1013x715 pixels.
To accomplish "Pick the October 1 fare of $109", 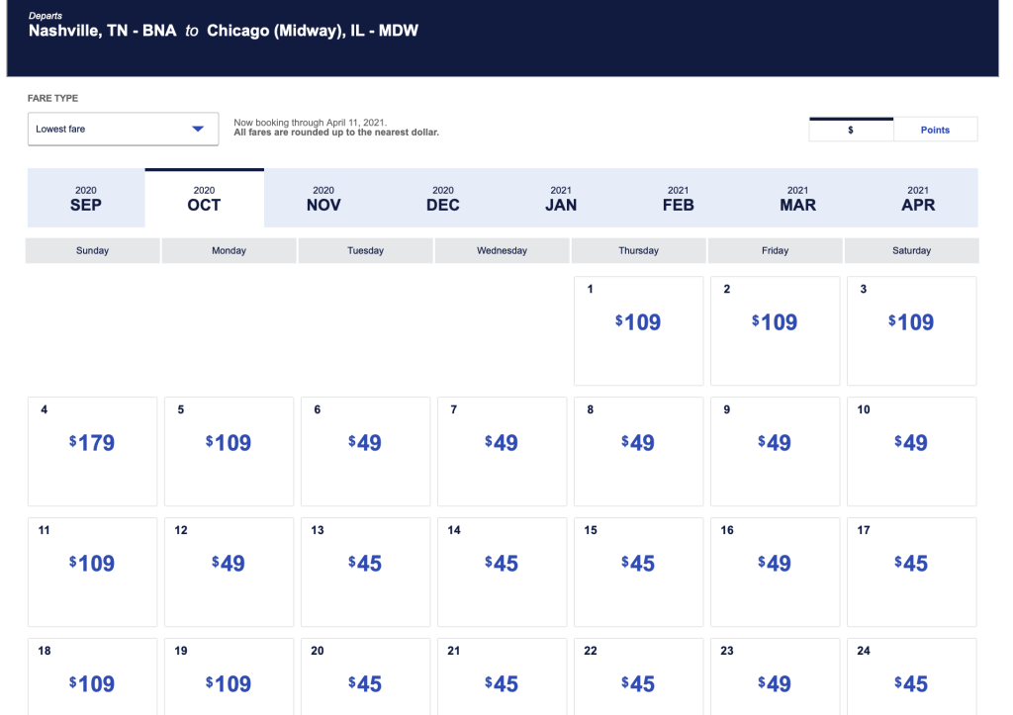I will tap(638, 330).
